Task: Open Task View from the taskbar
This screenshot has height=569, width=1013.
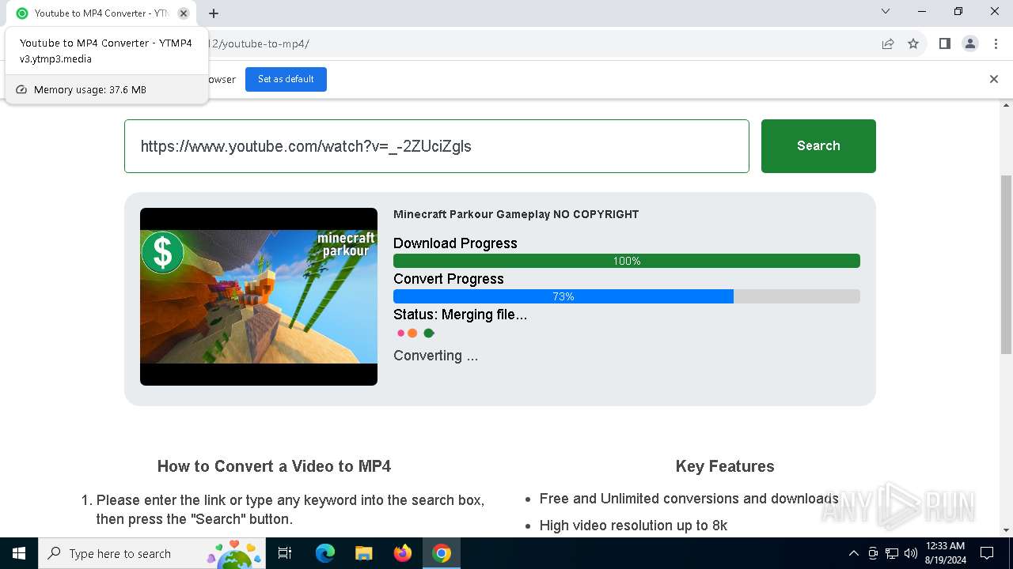Action: 285,553
